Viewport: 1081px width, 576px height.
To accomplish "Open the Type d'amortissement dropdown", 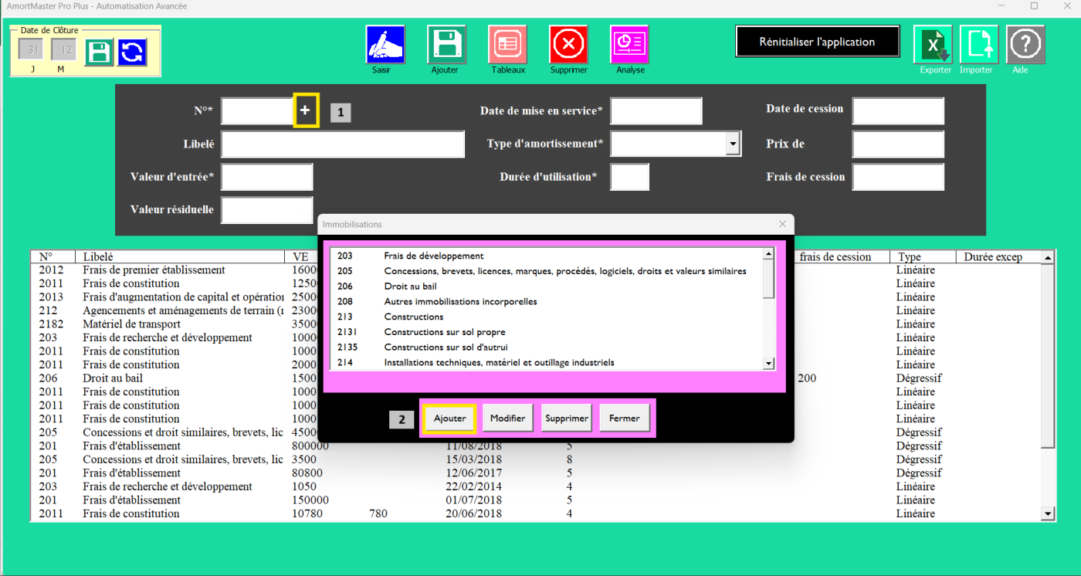I will (732, 144).
